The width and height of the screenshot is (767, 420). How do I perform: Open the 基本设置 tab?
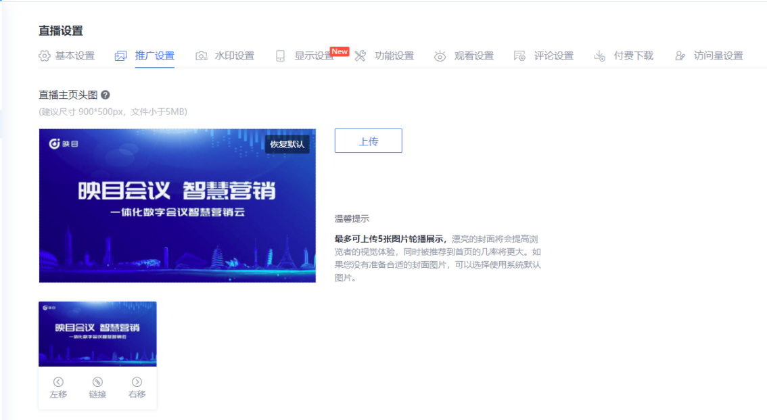[75, 55]
